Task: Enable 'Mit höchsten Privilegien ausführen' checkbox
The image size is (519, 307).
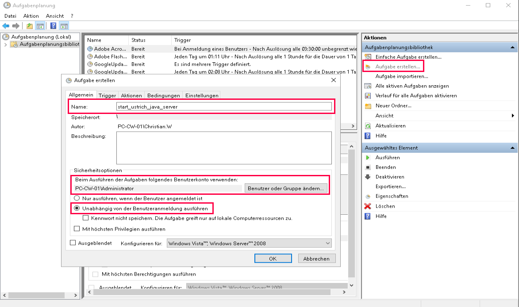Action: 77,229
